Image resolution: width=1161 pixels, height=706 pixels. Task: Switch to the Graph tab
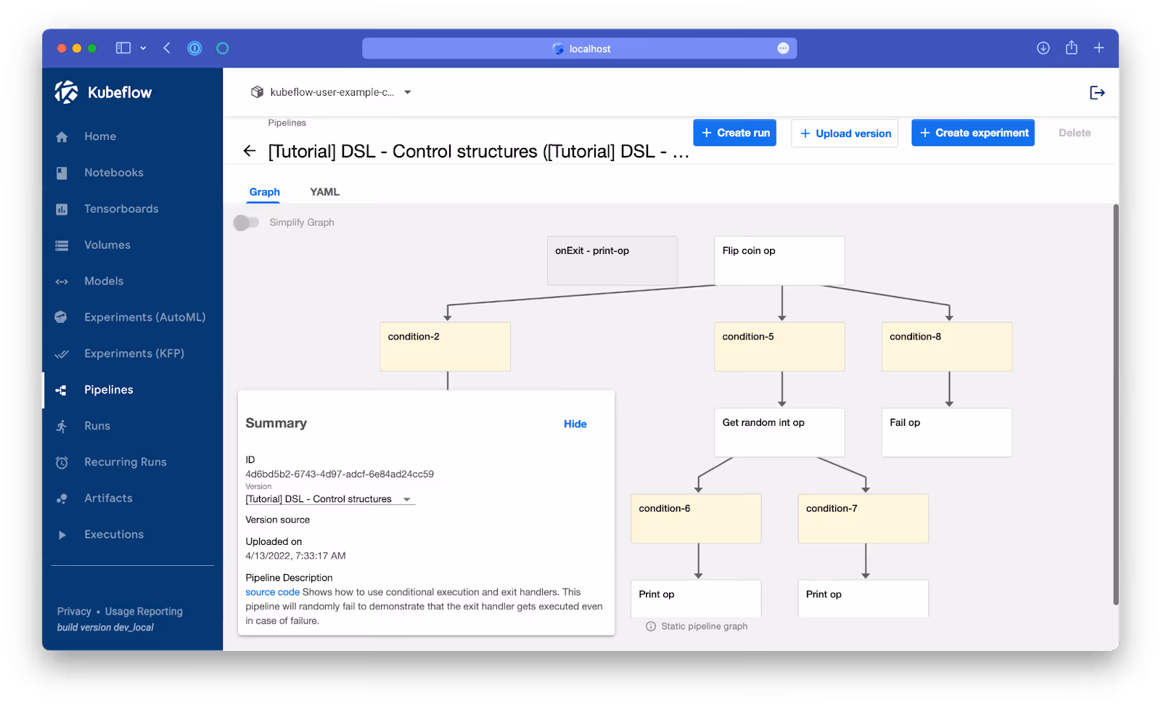pos(264,192)
